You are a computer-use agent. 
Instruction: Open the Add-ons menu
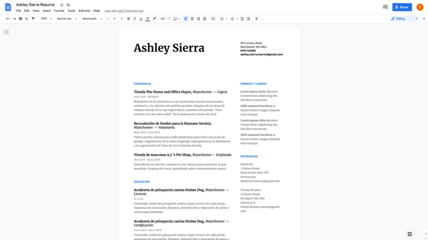coord(84,11)
